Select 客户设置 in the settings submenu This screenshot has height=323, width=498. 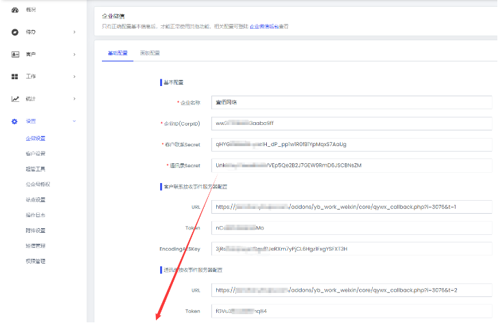click(36, 154)
